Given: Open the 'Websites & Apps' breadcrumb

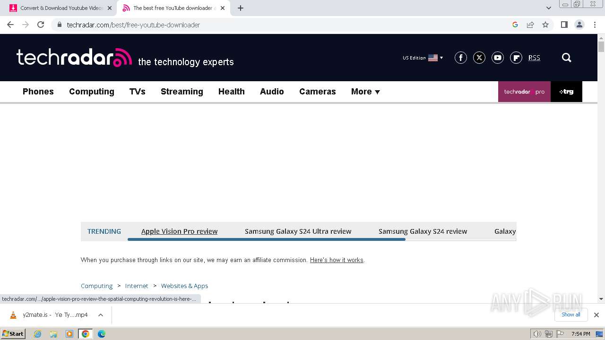Looking at the screenshot, I should (185, 286).
